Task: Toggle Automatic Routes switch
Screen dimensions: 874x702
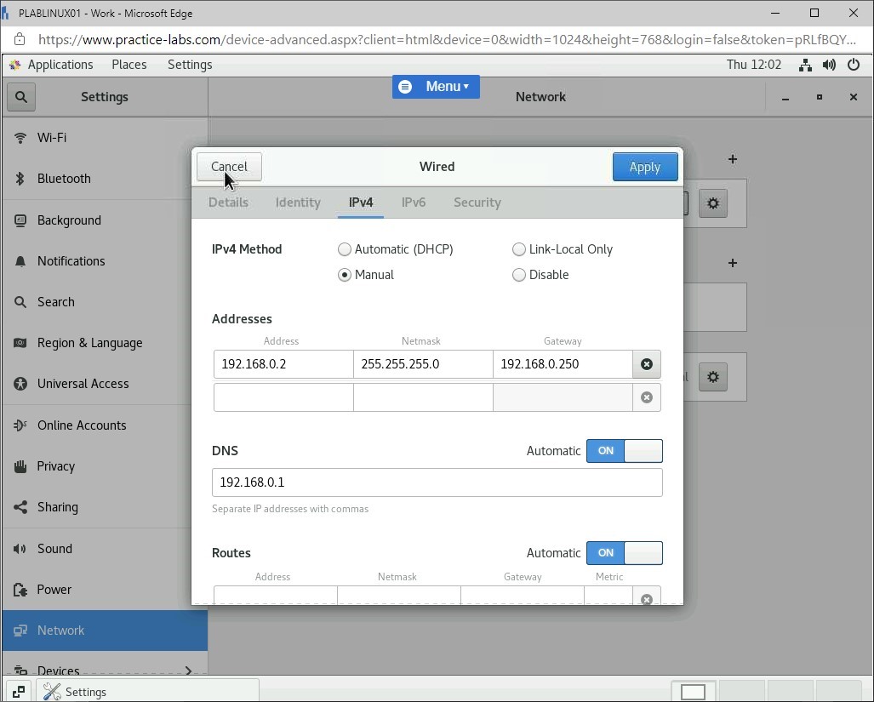Action: [624, 553]
